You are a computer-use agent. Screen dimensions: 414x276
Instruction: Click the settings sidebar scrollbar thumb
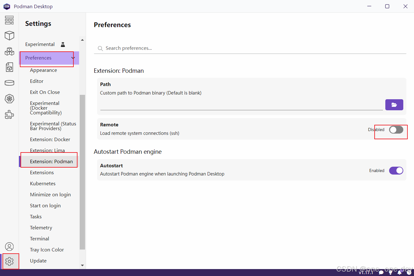[x=83, y=172]
